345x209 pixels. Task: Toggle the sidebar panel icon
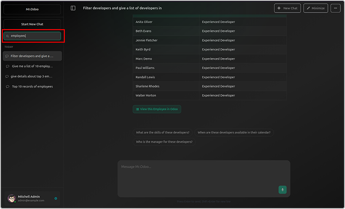73,8
